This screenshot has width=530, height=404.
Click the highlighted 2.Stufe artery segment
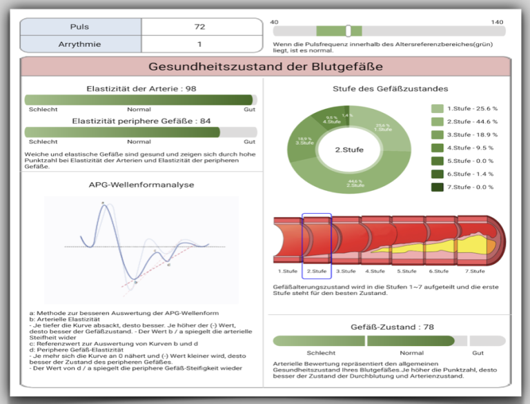(317, 241)
